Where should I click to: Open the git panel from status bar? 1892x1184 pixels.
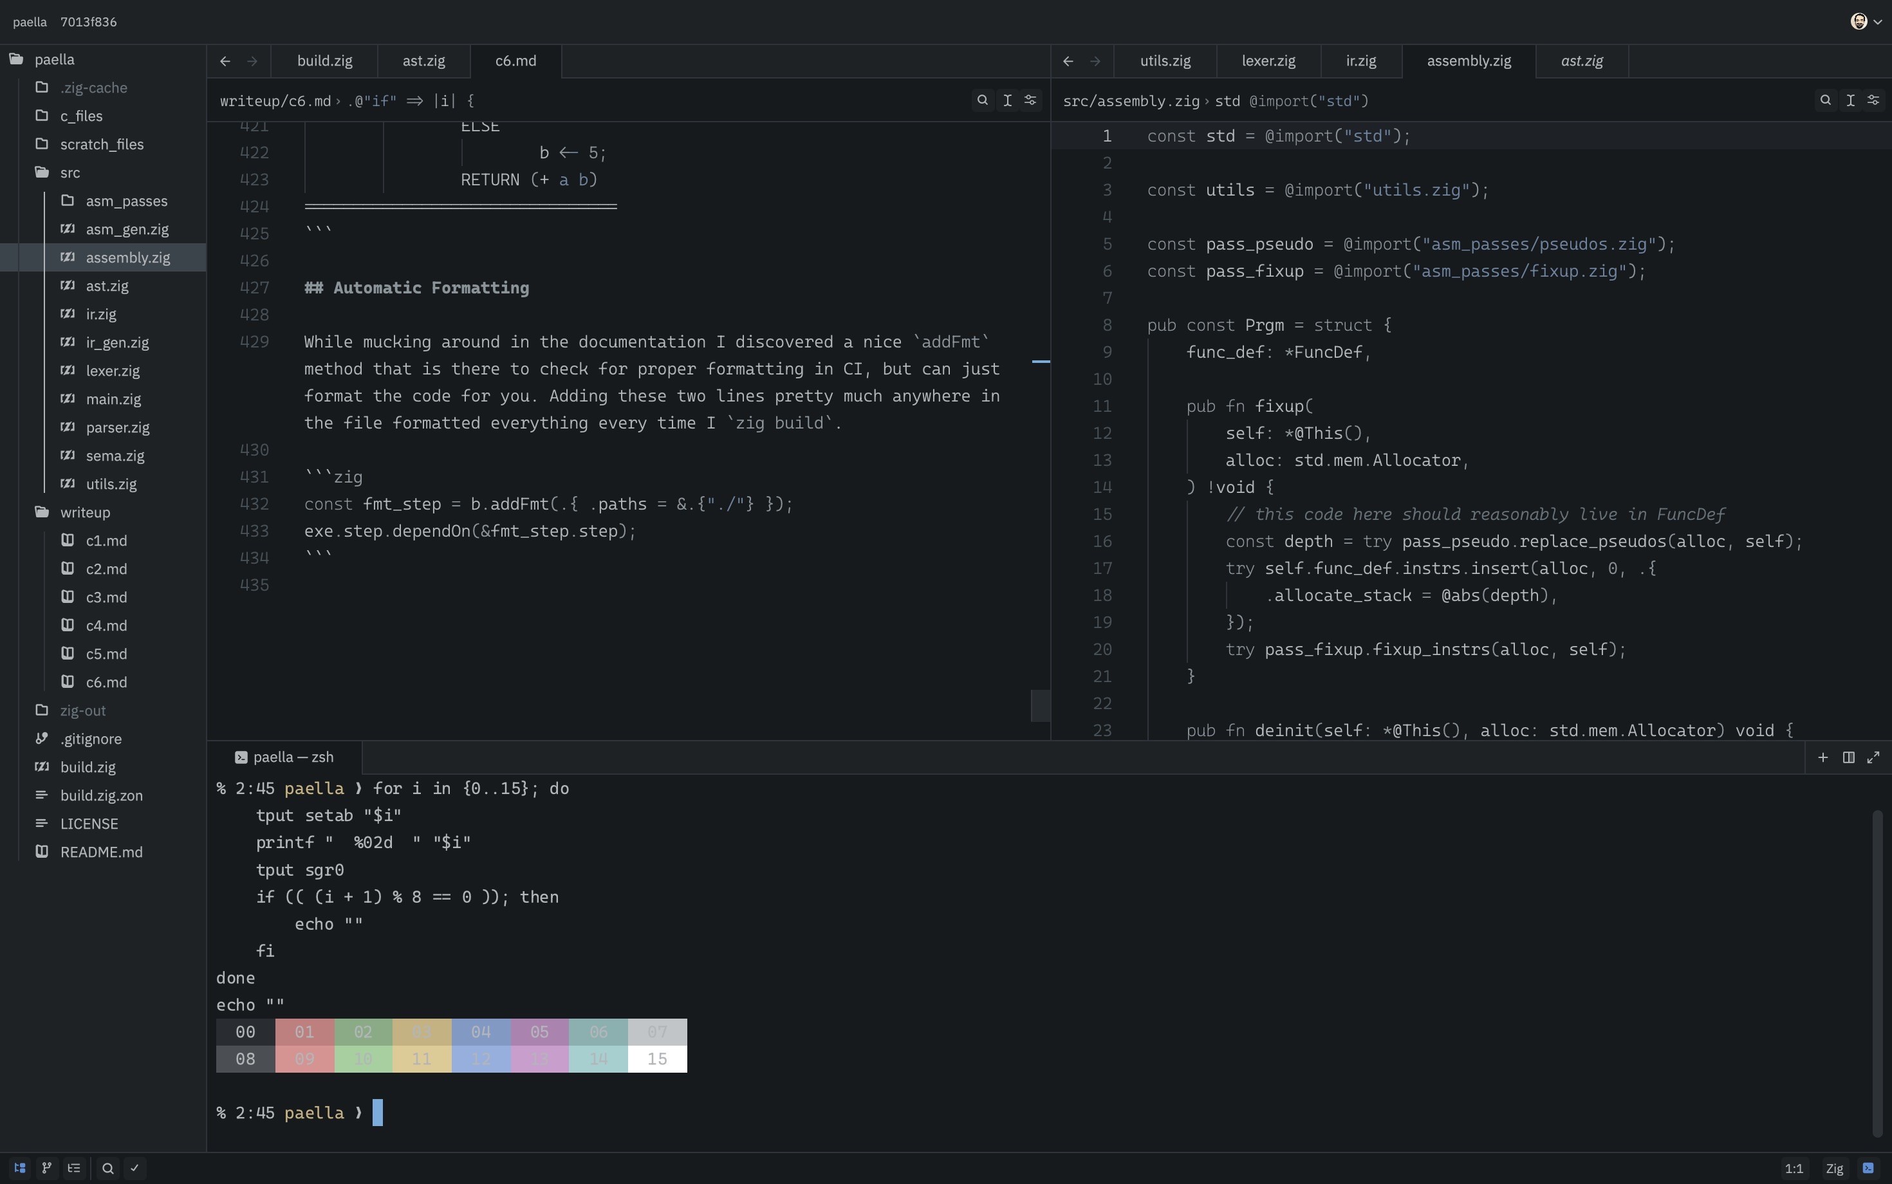47,1167
